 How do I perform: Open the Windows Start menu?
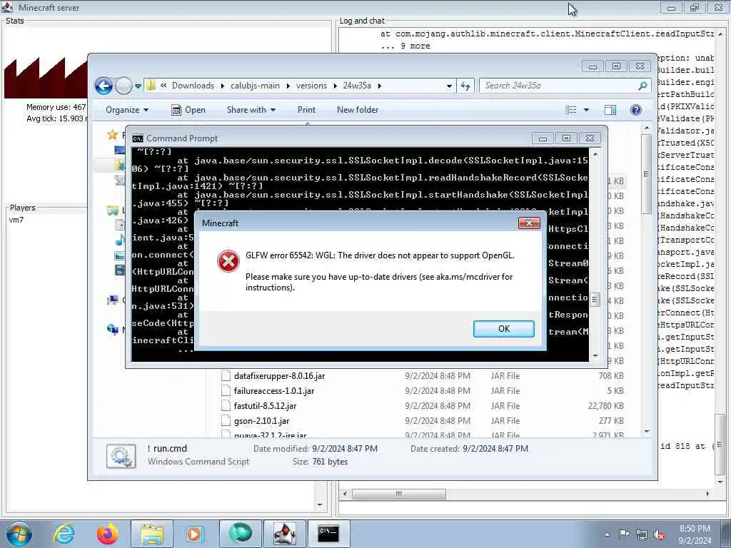tap(19, 534)
